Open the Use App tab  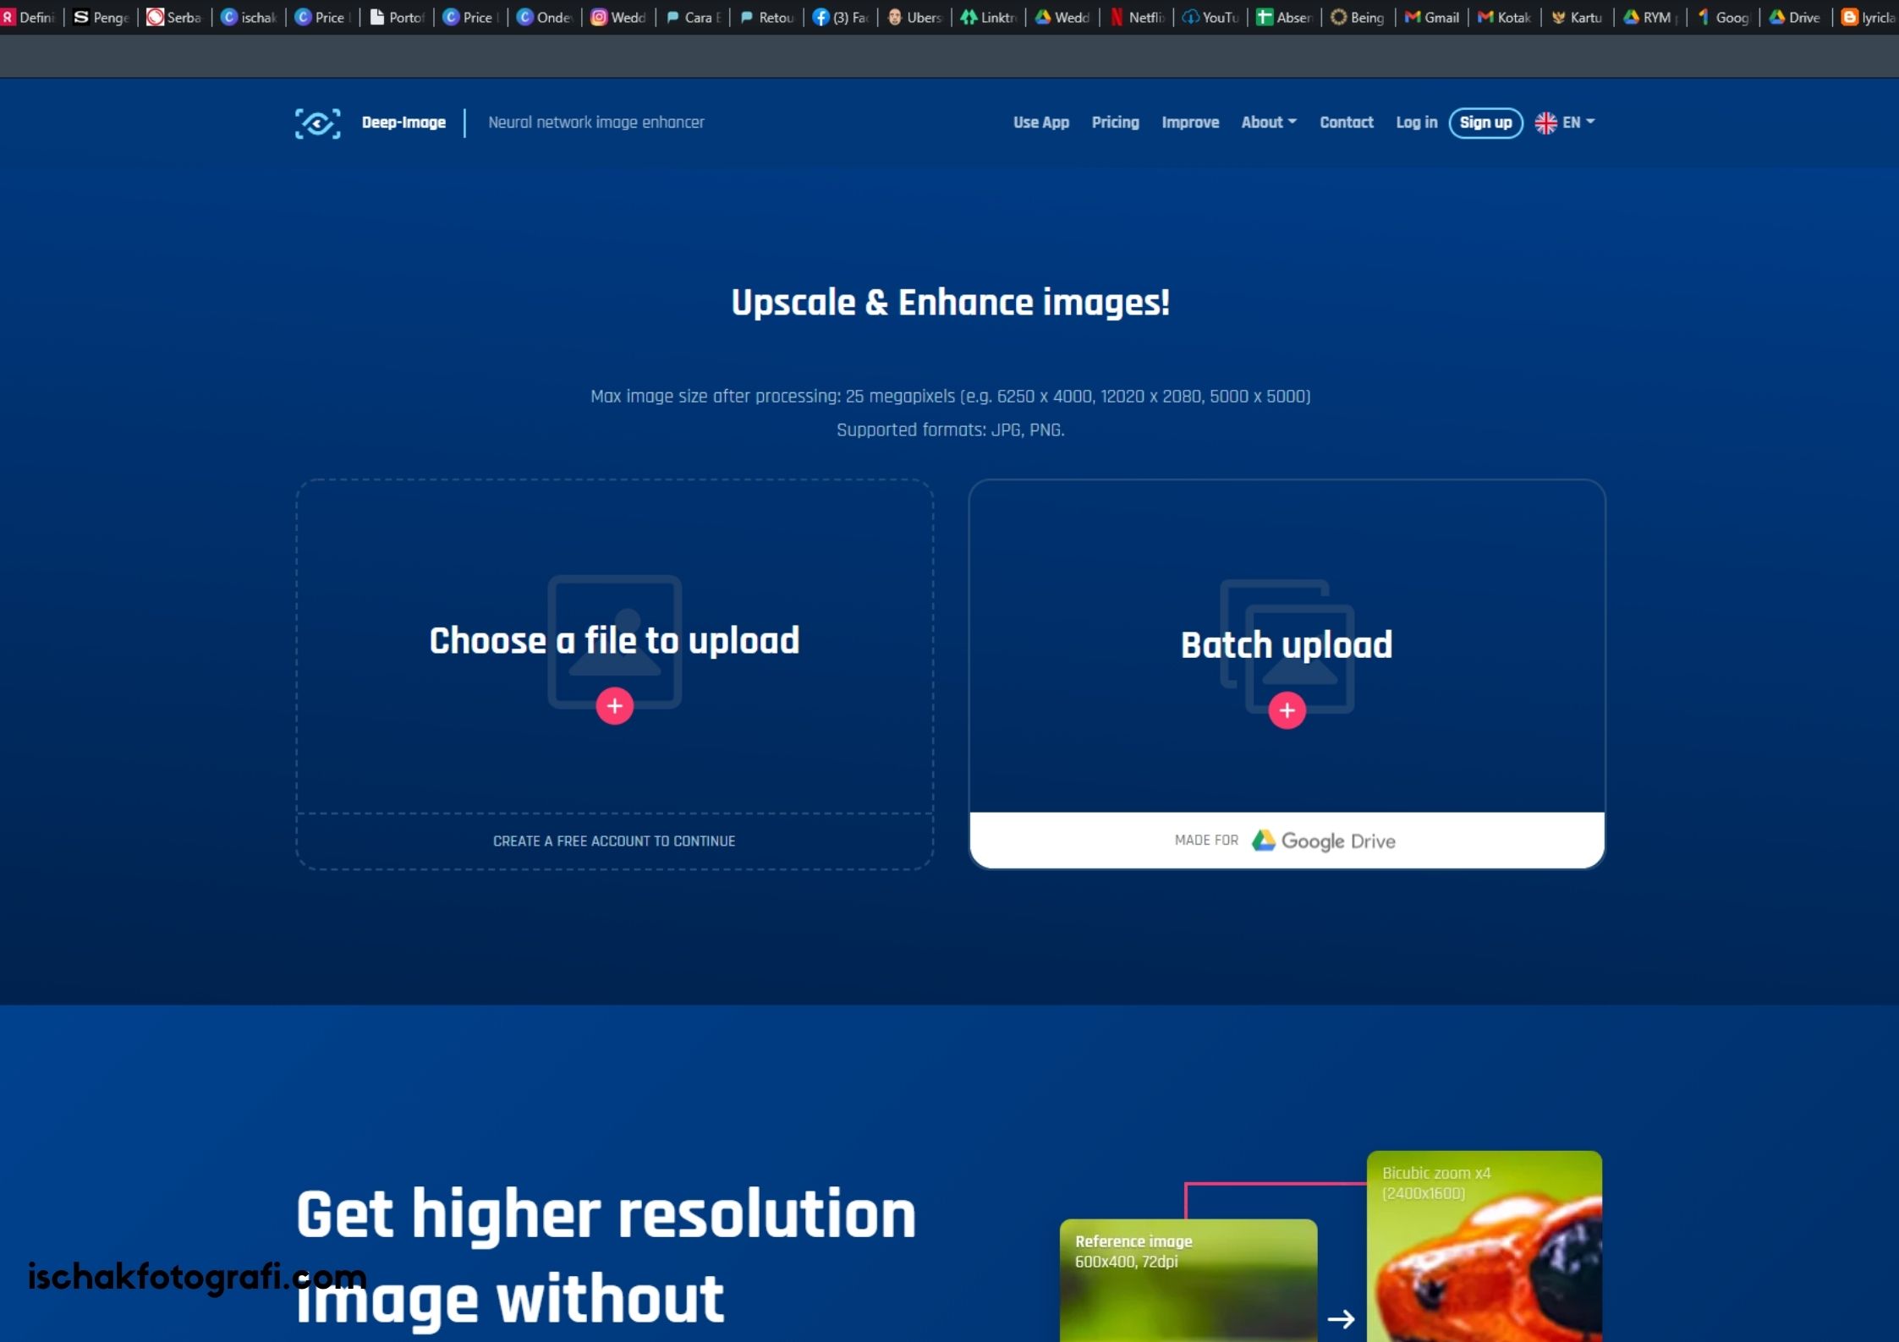[x=1040, y=122]
